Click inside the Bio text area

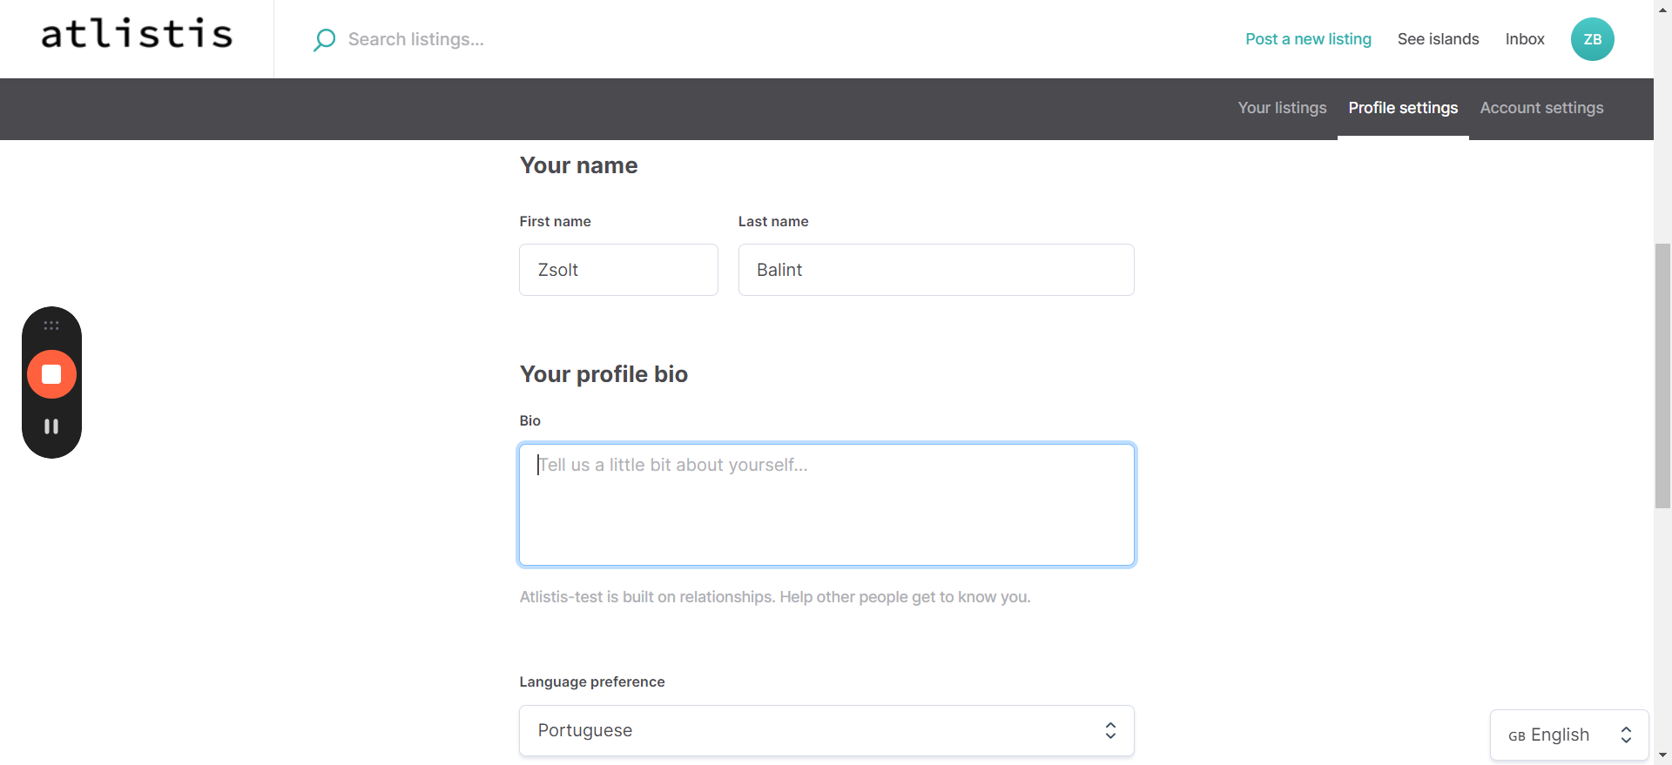[826, 505]
